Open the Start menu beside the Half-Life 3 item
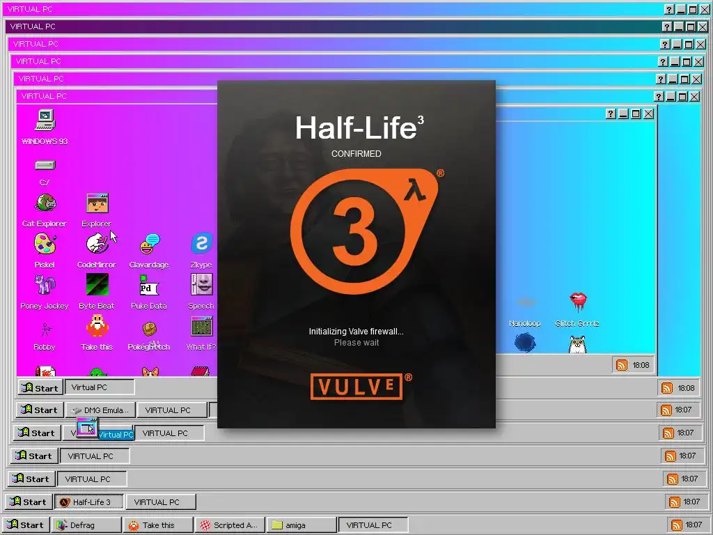 (28, 502)
